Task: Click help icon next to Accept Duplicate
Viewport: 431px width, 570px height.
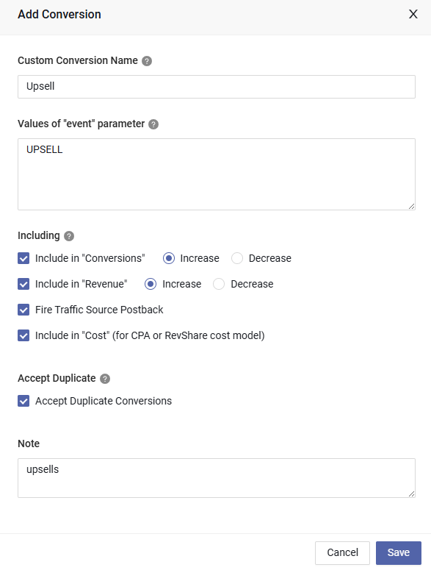Action: coord(105,379)
